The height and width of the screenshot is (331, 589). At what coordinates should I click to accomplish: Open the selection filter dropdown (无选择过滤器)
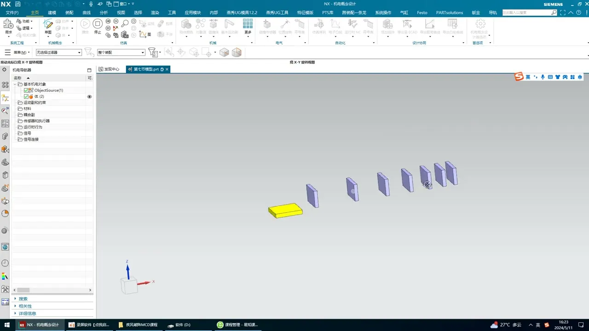tap(59, 52)
